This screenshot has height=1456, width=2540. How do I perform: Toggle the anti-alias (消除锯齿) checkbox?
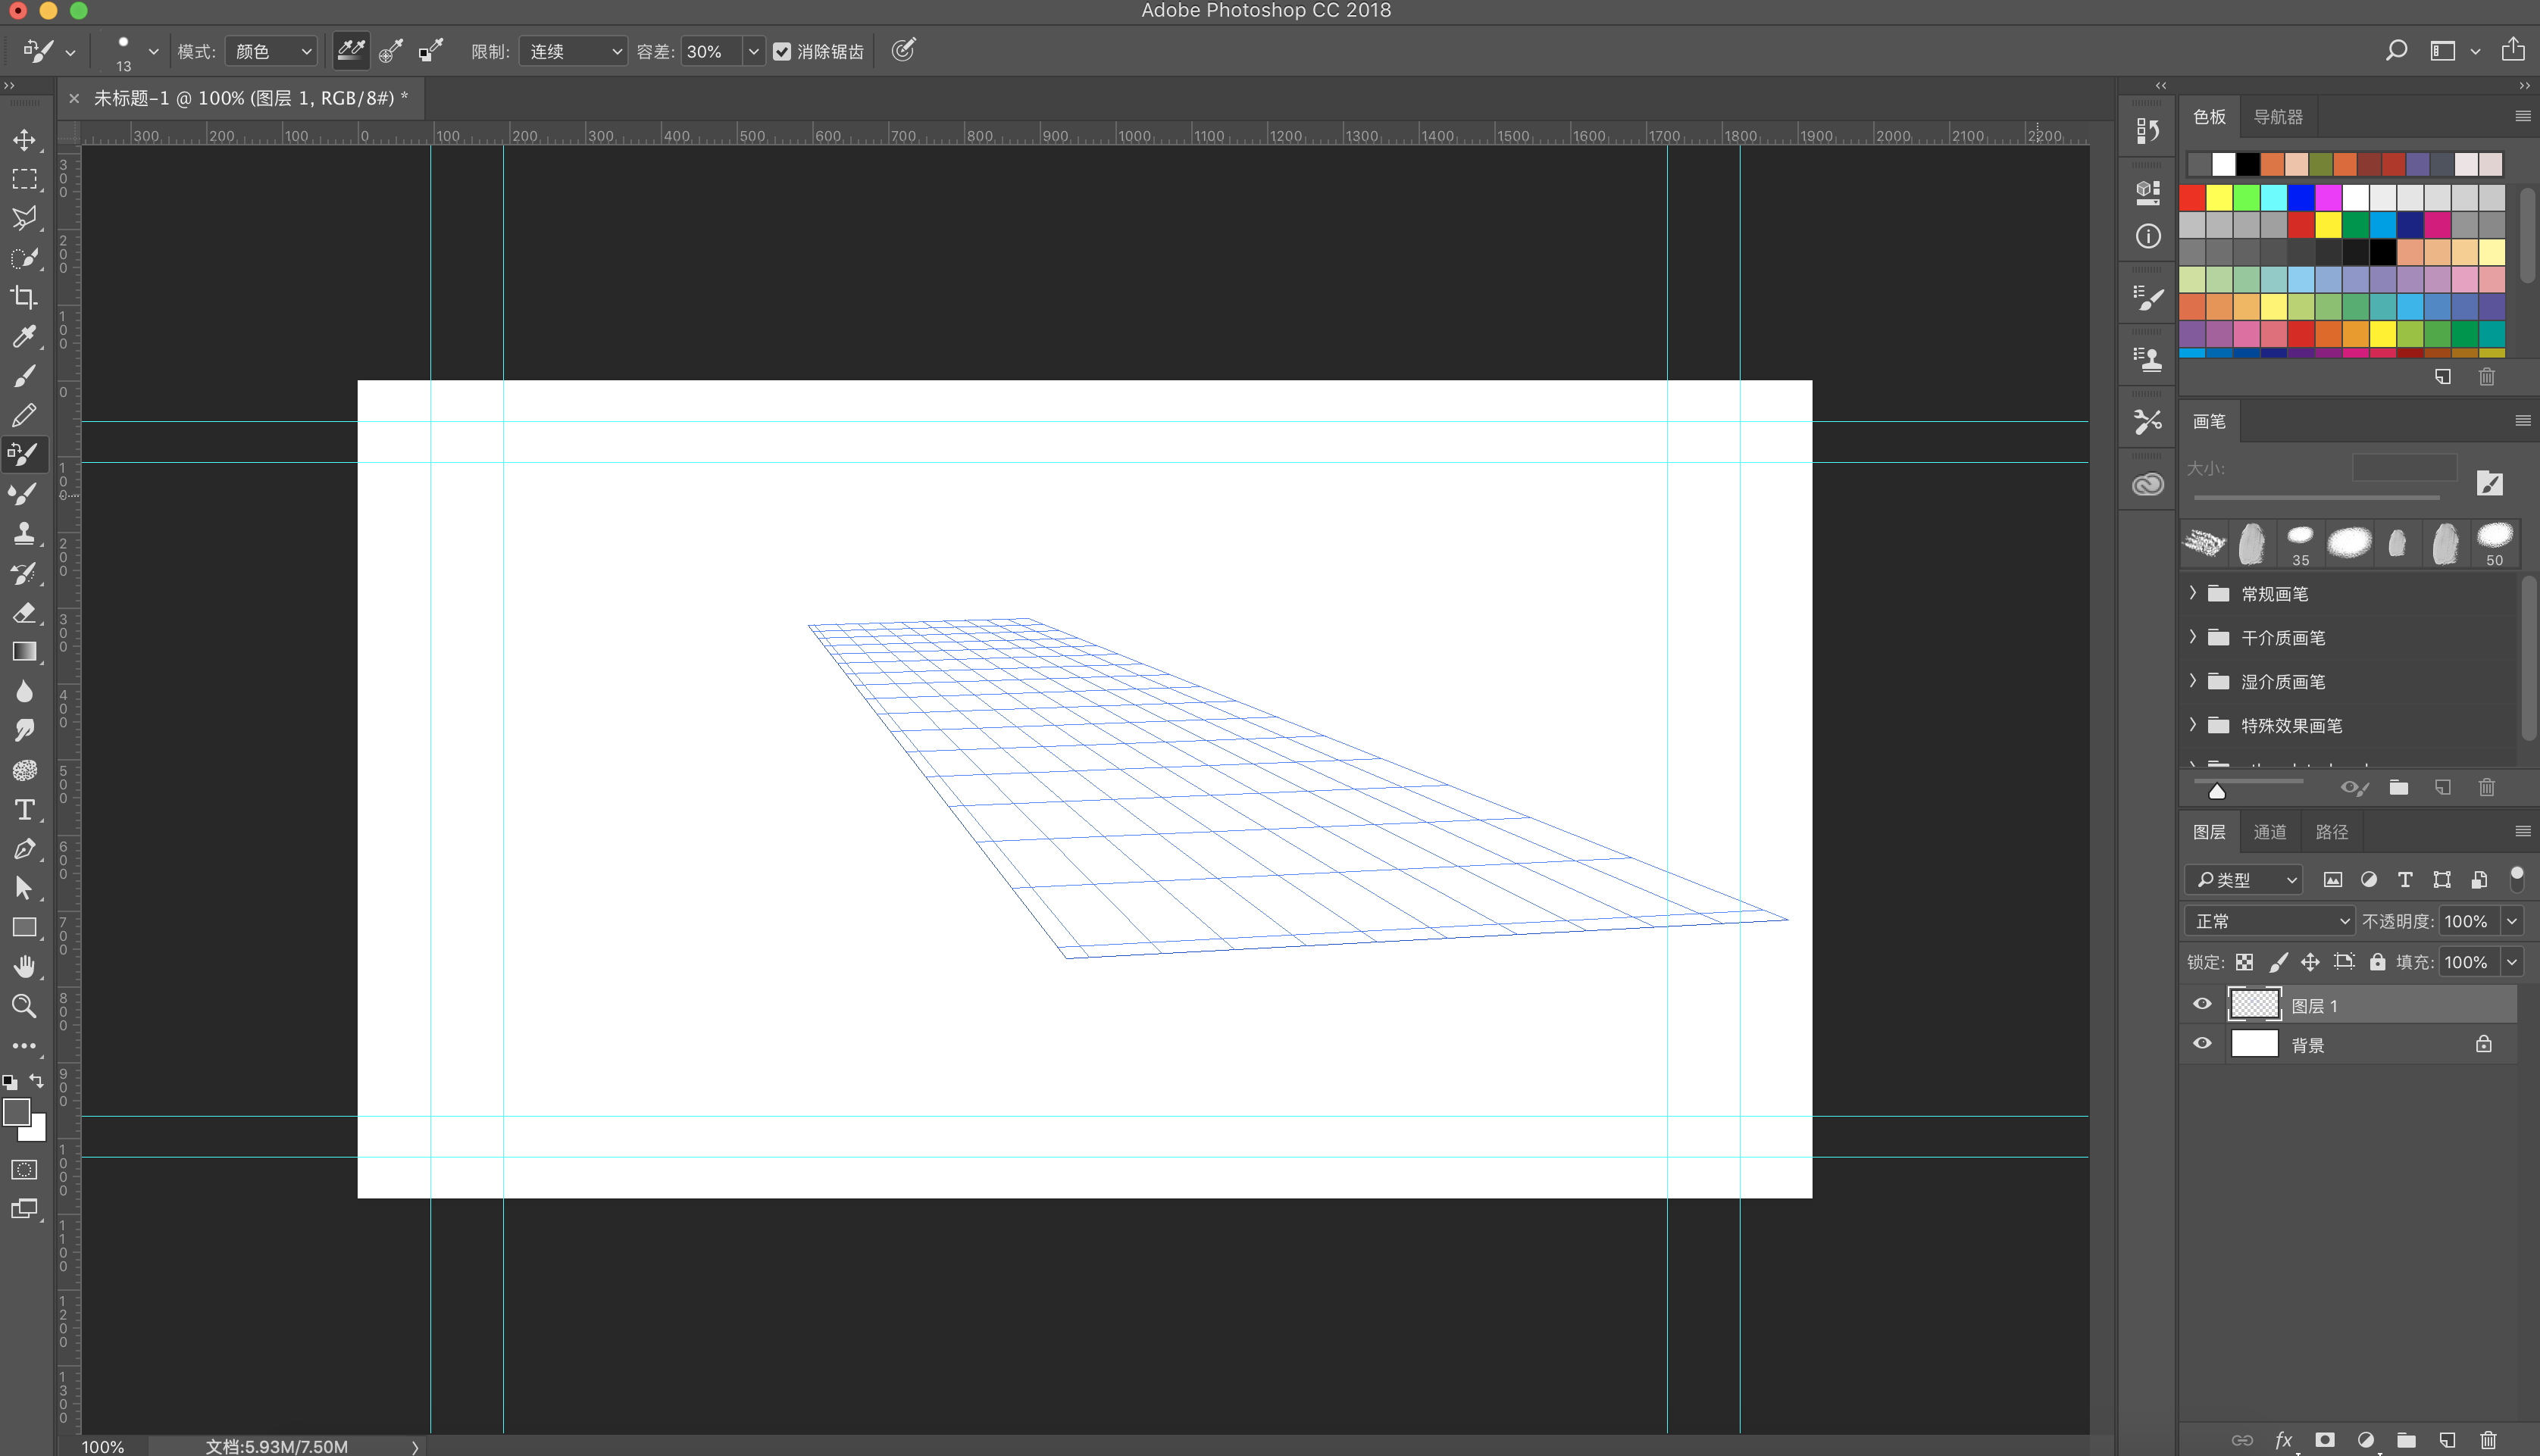tap(782, 51)
